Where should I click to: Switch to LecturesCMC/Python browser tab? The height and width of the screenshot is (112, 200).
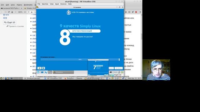(12, 8)
